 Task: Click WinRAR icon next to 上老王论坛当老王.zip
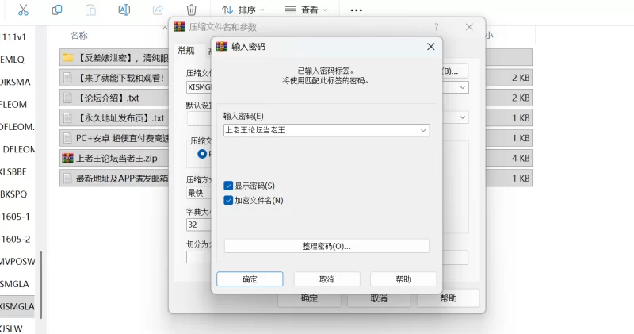pos(67,159)
